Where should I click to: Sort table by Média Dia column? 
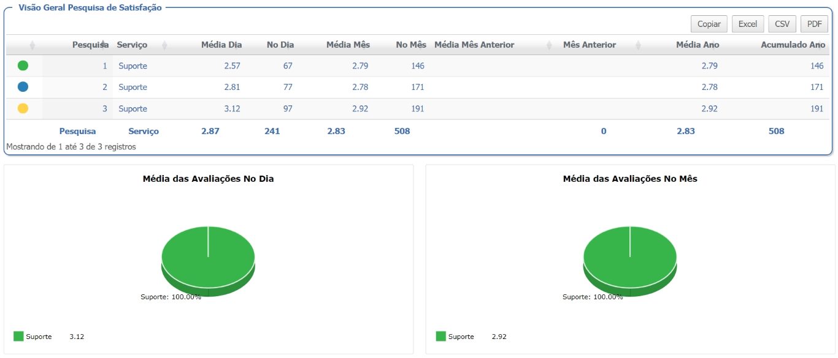pyautogui.click(x=221, y=45)
